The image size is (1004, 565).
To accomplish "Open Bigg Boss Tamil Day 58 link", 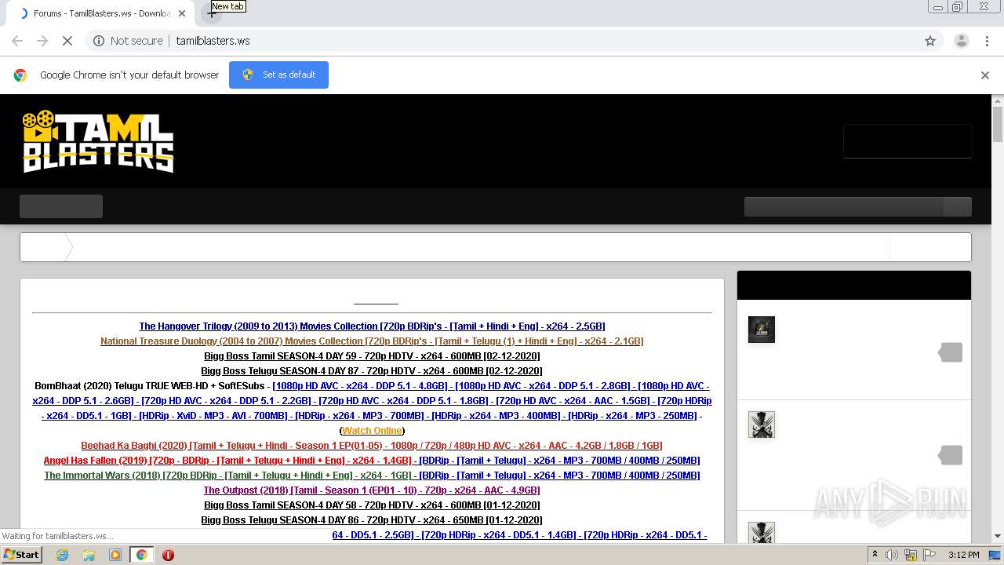I will point(372,505).
